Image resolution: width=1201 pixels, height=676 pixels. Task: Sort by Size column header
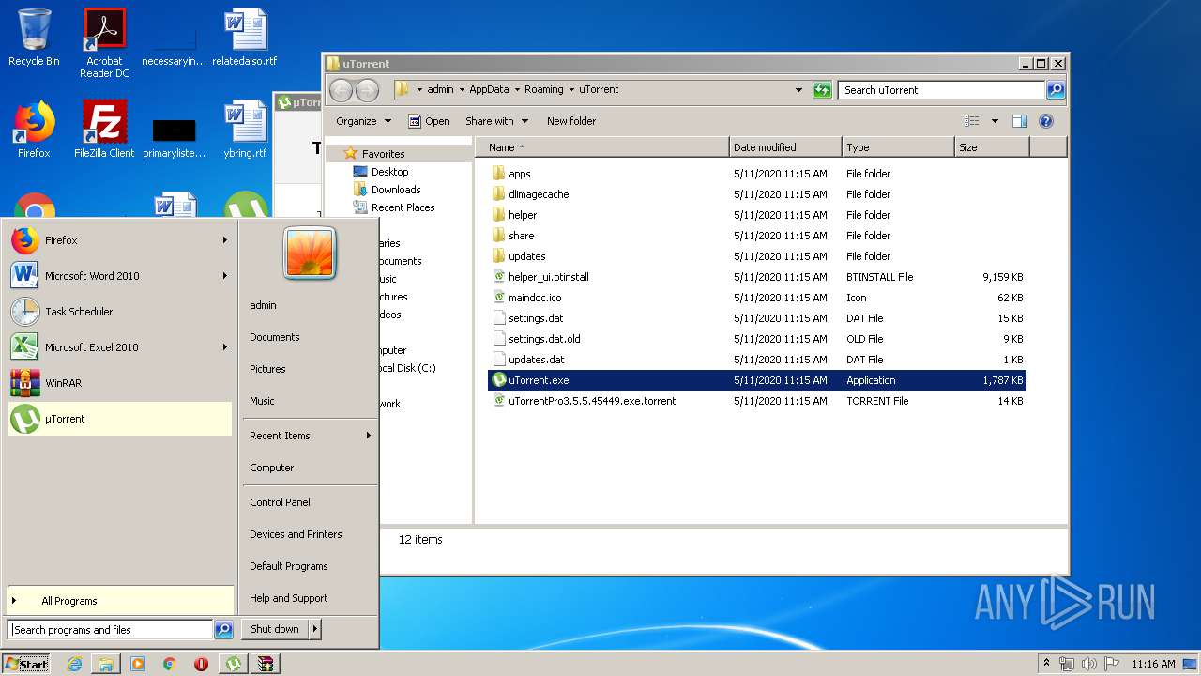[992, 147]
